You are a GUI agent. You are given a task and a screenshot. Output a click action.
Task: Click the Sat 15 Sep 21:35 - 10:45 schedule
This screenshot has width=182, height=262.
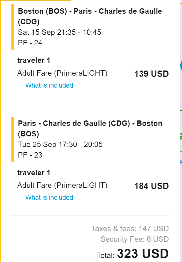click(x=59, y=32)
